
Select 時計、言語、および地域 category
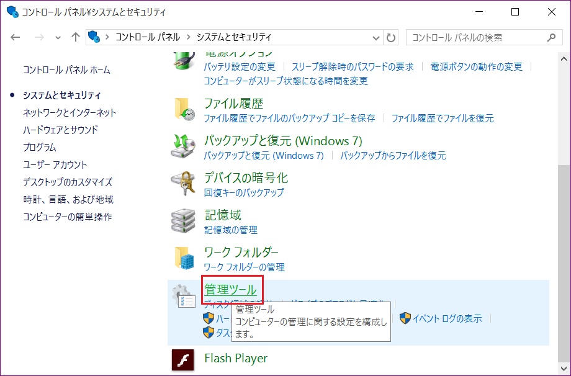(68, 199)
